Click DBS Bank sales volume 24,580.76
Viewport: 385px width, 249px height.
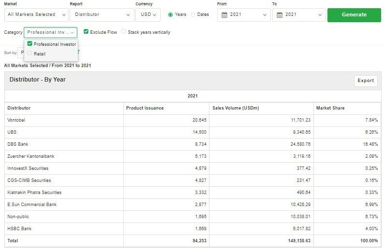[300, 144]
